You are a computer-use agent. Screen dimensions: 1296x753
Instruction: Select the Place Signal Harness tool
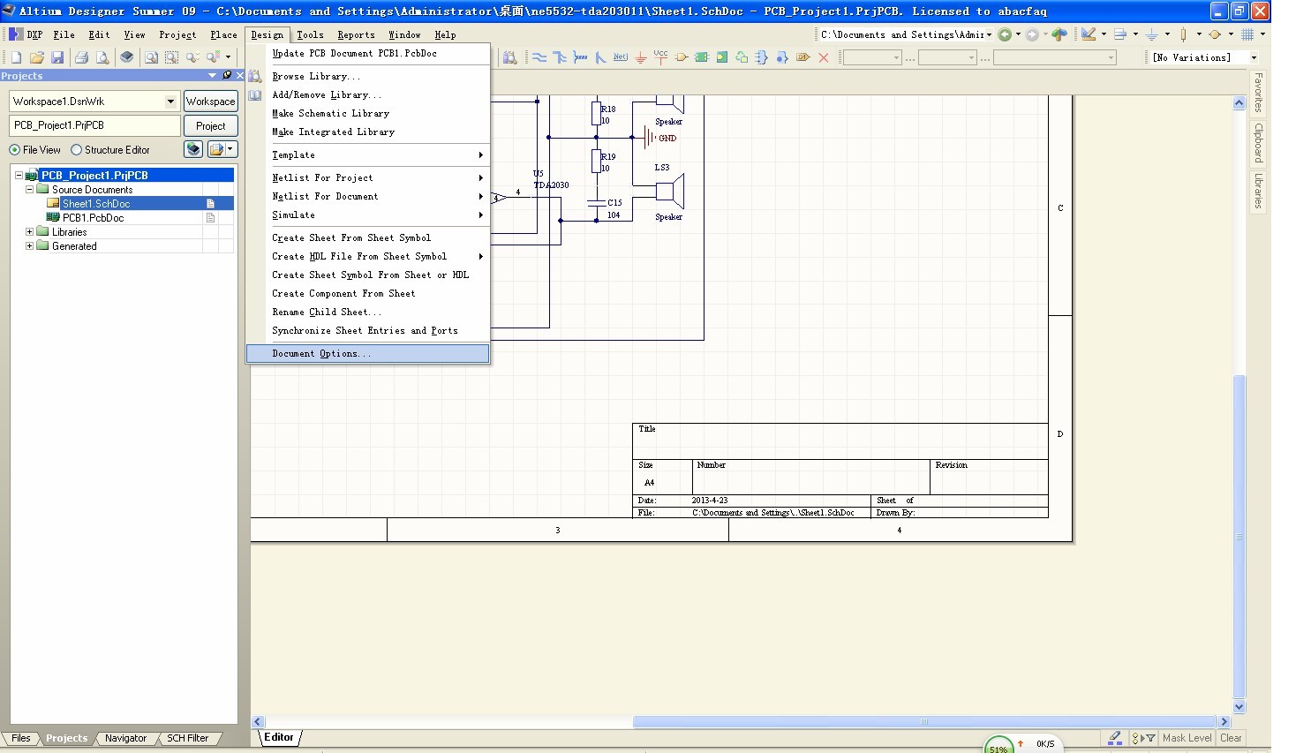coord(580,57)
